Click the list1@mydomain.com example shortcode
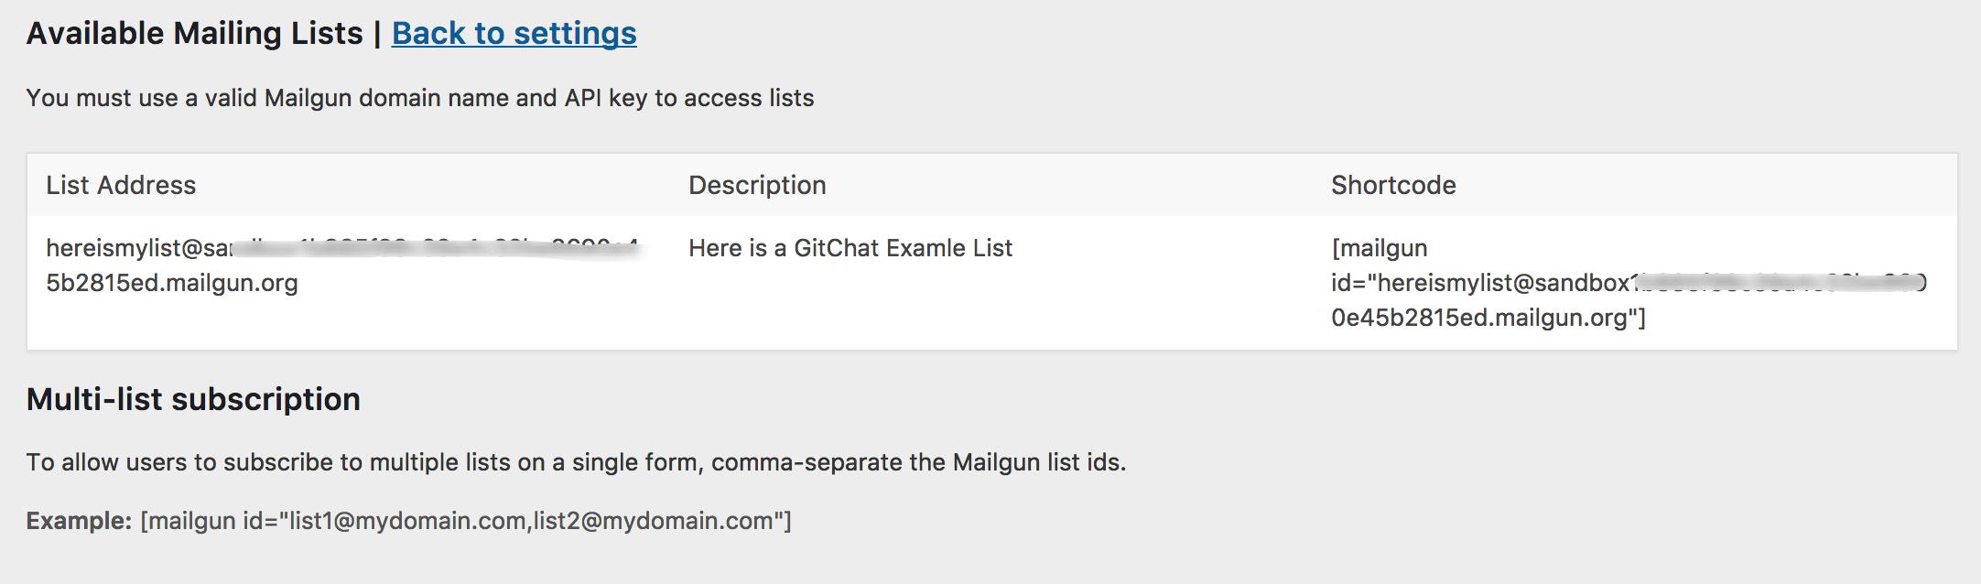Viewport: 1981px width, 584px height. click(x=465, y=521)
